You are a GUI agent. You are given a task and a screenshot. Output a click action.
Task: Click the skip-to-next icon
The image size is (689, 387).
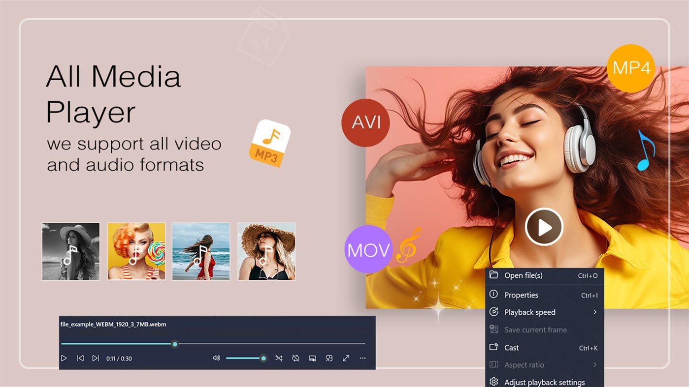pyautogui.click(x=96, y=358)
